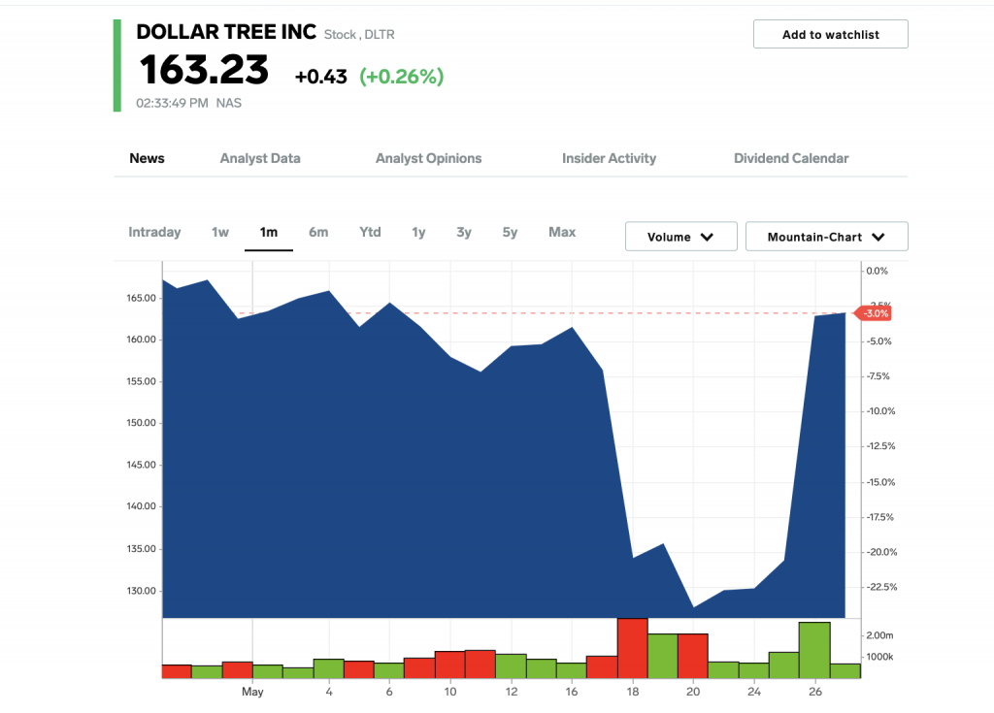Click the 130.00 price axis label
Screen dimensions: 994x713
141,591
